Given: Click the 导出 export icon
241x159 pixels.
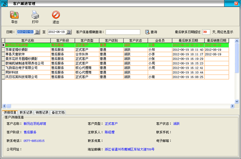Looking at the screenshot, I should point(14,15).
